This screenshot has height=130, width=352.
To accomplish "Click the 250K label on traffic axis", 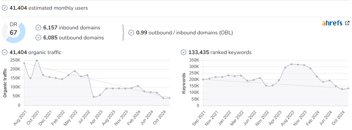I will click(x=15, y=60).
